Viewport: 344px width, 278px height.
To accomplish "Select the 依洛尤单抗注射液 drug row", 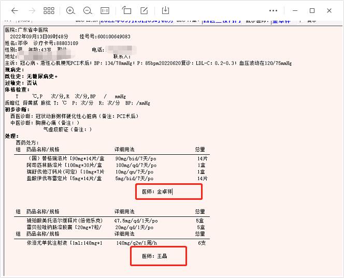I will pos(116,243).
